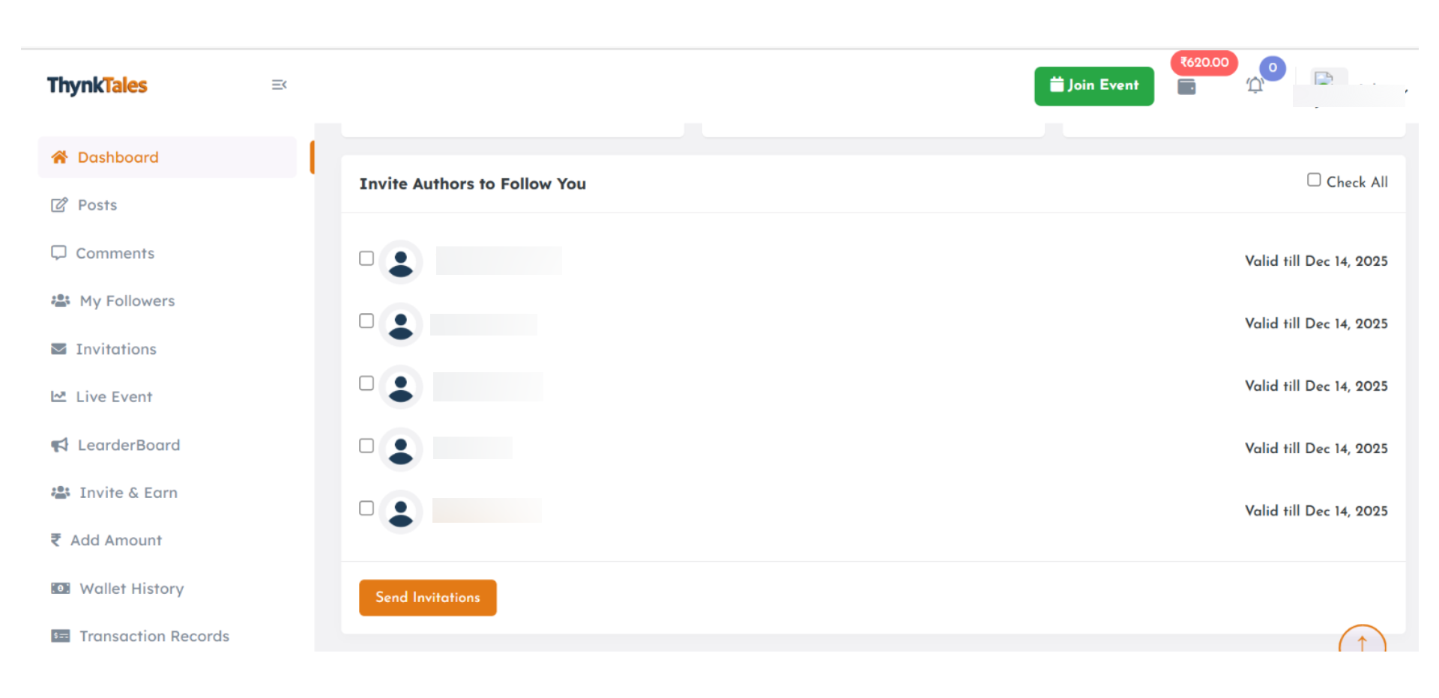1439x698 pixels.
Task: Open the Posts menu item
Action: (97, 205)
